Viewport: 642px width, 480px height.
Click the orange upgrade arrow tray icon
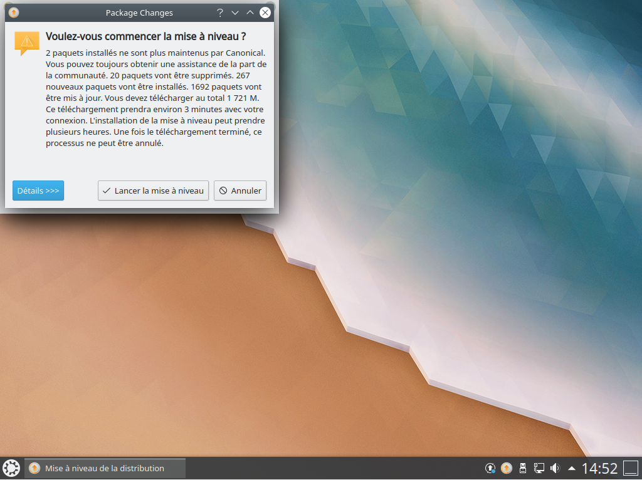tap(507, 468)
